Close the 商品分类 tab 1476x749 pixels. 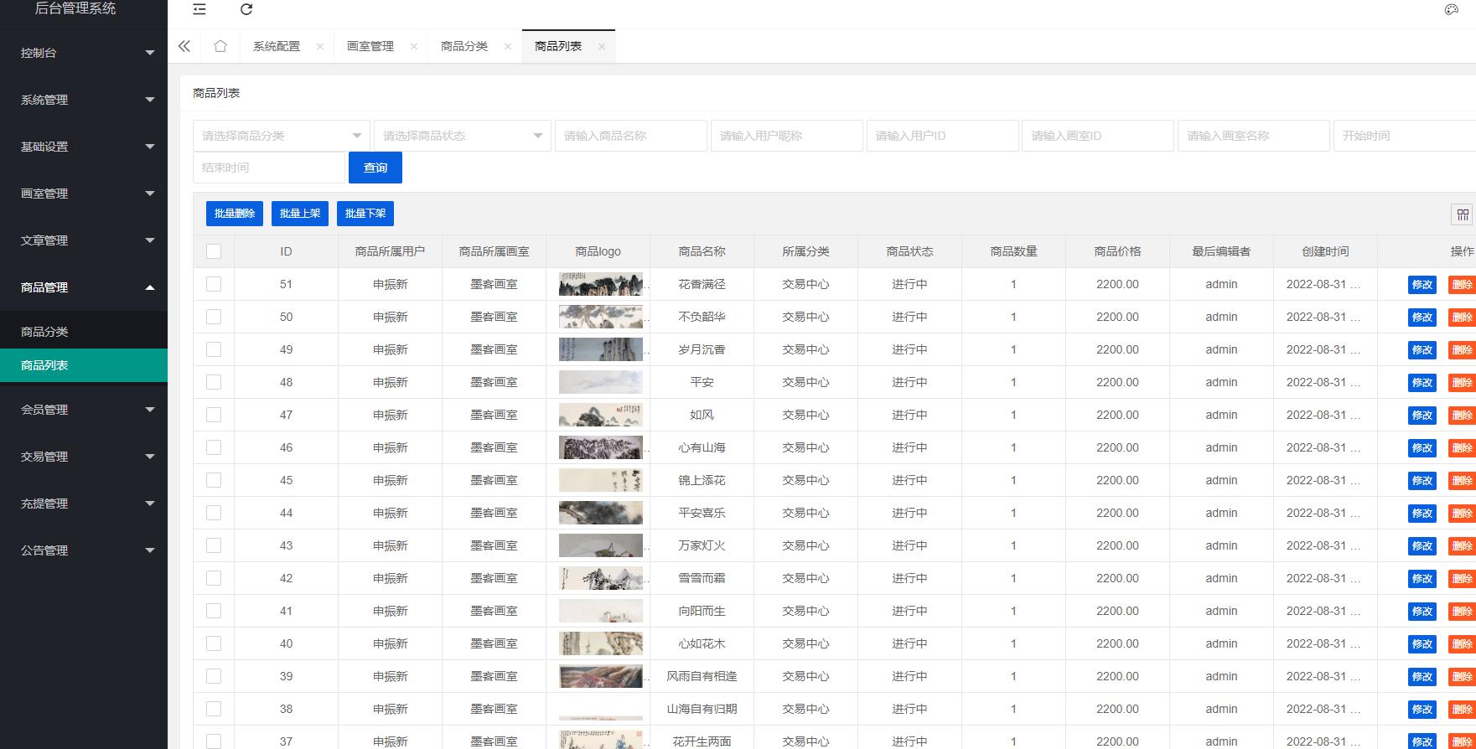coord(508,47)
